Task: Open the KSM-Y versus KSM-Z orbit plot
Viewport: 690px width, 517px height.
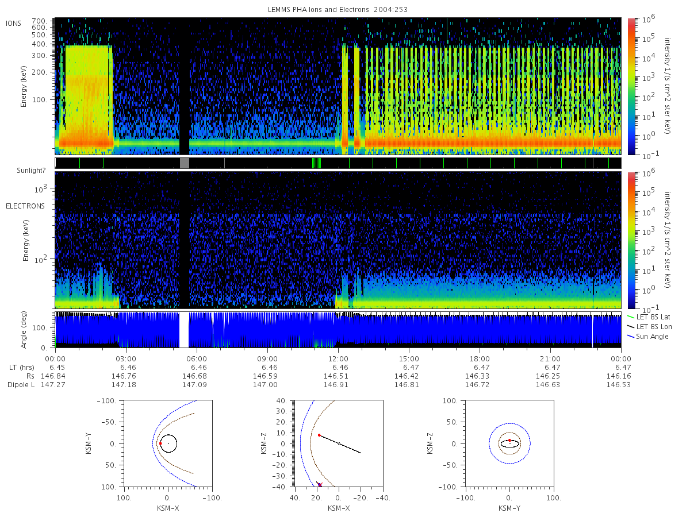Action: [x=509, y=443]
